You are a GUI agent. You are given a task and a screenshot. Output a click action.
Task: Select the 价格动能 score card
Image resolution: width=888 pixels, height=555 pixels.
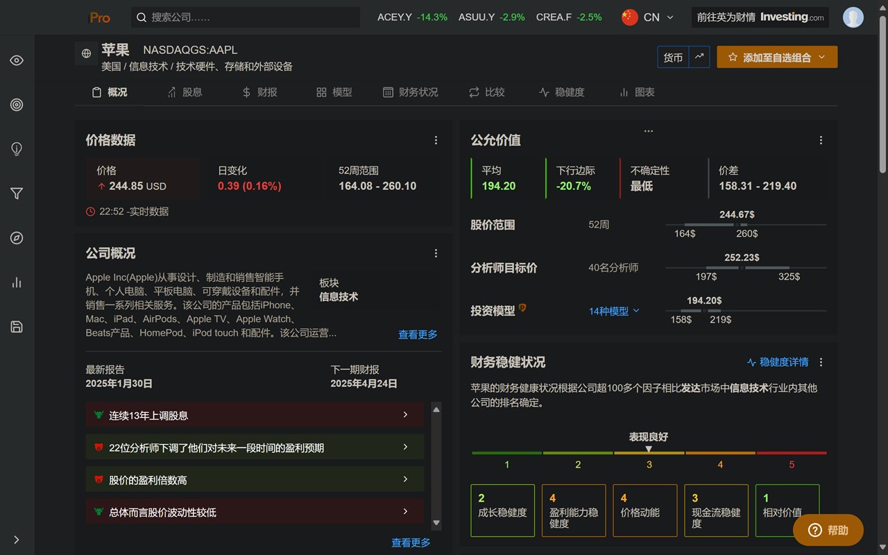(645, 511)
